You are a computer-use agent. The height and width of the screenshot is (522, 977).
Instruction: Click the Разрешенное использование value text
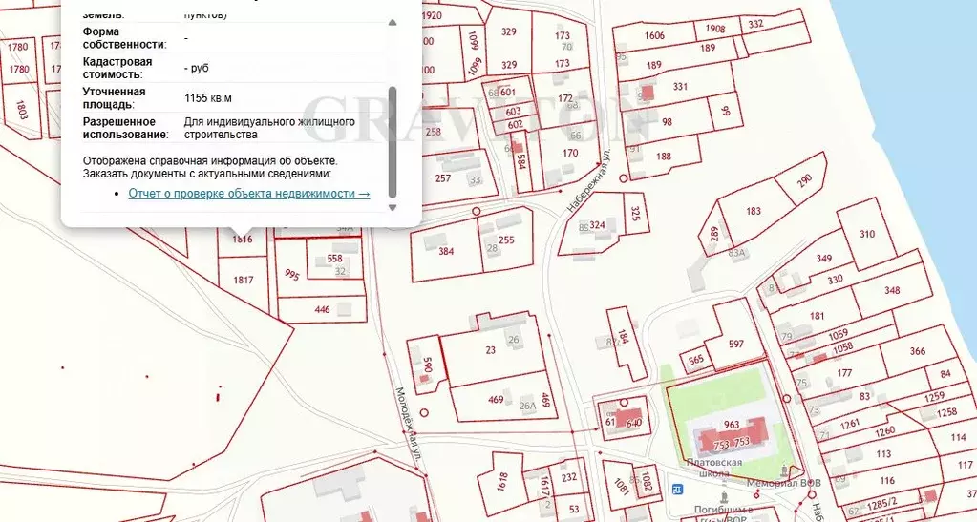[x=268, y=128]
